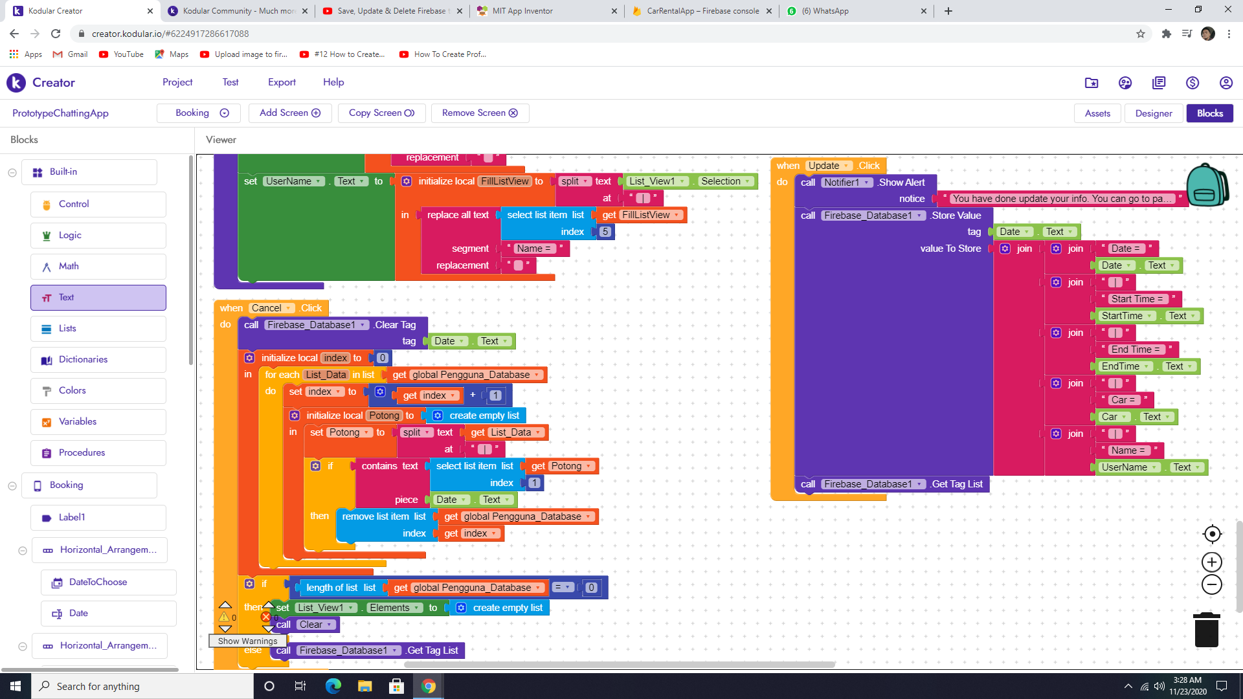This screenshot has height=699, width=1243.
Task: Click the Add Screen button
Action: pyautogui.click(x=290, y=113)
